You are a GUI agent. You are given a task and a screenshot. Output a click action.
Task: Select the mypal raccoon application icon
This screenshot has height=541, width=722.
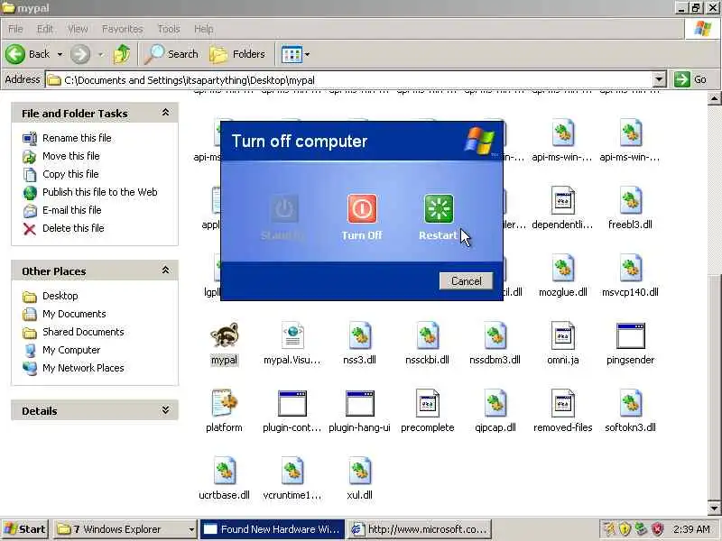click(x=224, y=335)
